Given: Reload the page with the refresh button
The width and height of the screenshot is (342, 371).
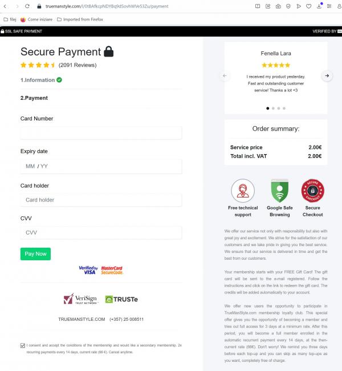Looking at the screenshot, I should (x=27, y=6).
